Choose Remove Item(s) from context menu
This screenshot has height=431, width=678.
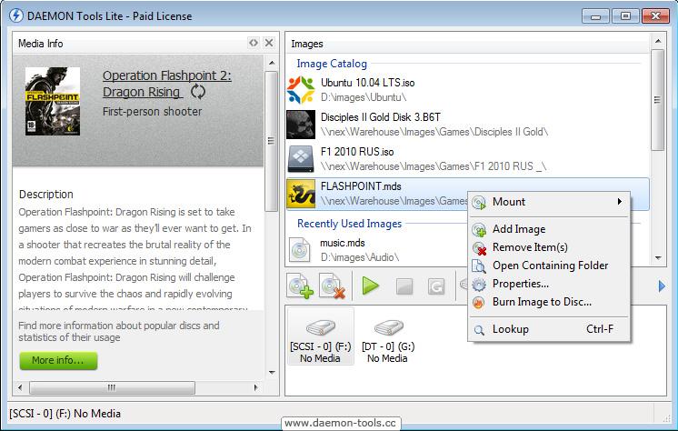[x=549, y=247]
